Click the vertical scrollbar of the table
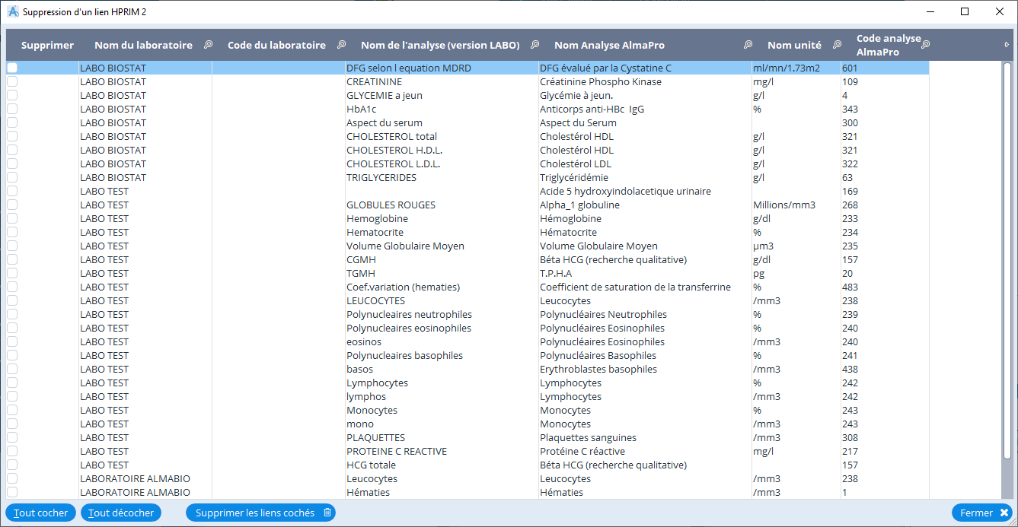 [x=1007, y=274]
